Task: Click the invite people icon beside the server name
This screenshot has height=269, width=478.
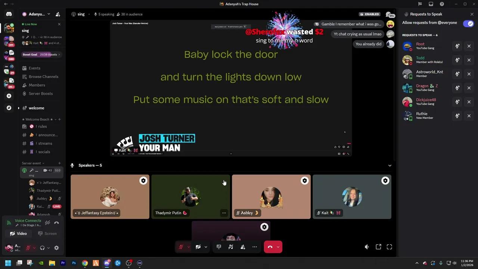Action: [x=58, y=14]
